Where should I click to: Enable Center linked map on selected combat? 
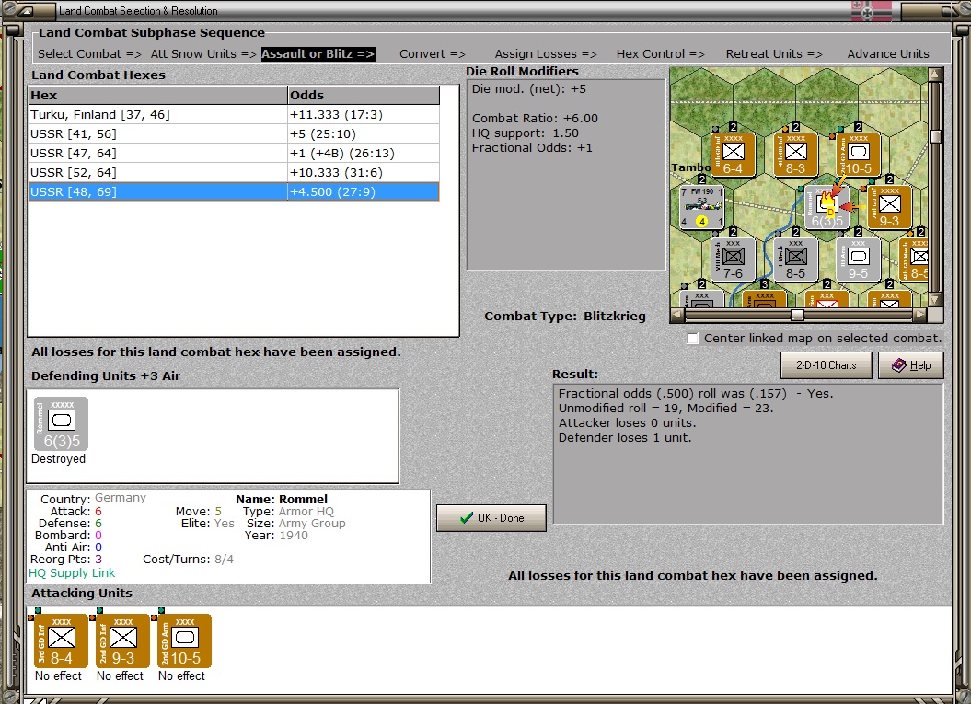[693, 339]
